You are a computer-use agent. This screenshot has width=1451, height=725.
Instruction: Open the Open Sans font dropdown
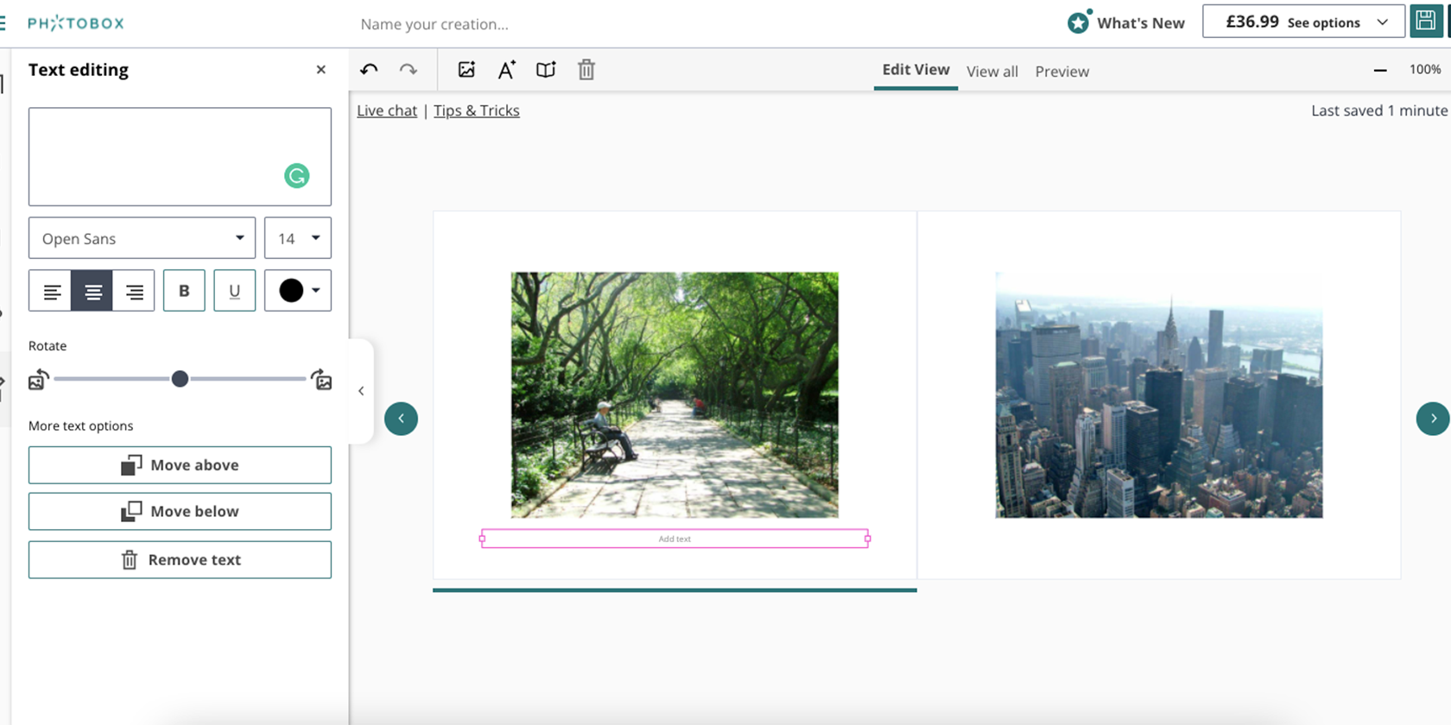142,238
